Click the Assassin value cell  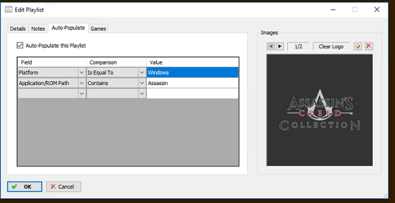click(192, 83)
